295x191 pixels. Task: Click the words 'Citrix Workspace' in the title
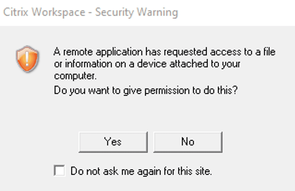(x=44, y=13)
